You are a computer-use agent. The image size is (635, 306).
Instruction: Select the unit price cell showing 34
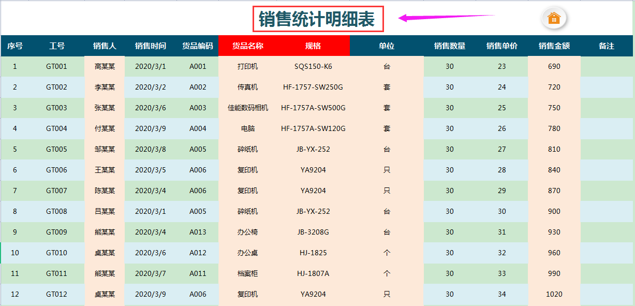tap(502, 294)
